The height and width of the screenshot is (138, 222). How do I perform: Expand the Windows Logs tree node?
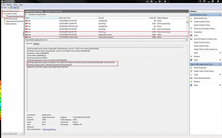tap(3, 19)
